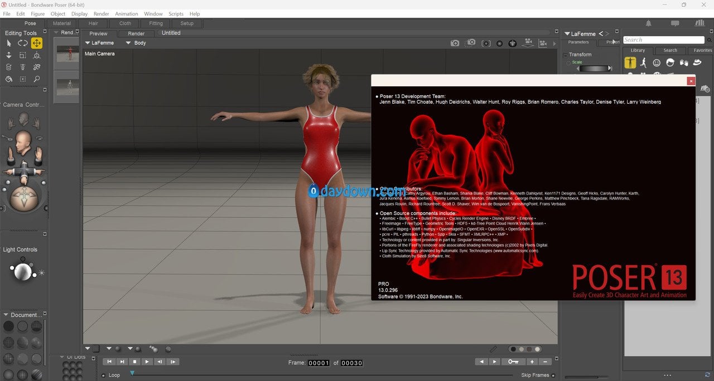Click the search magnifier in Library
The image size is (714, 381).
pyautogui.click(x=710, y=40)
